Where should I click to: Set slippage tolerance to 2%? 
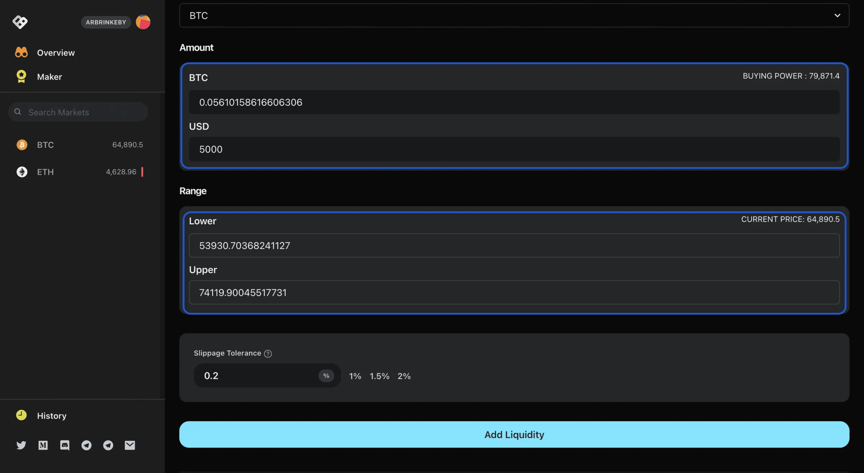[404, 376]
